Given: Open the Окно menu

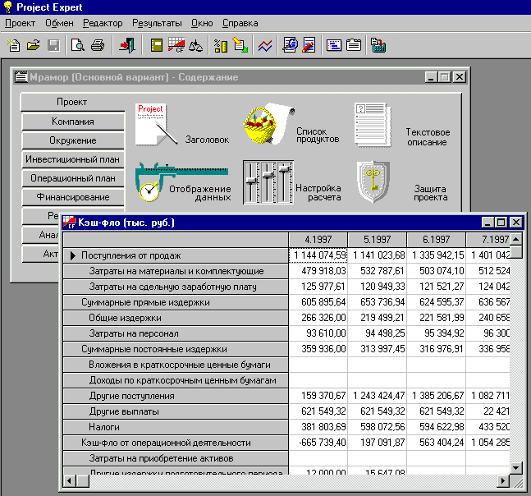Looking at the screenshot, I should [x=202, y=23].
